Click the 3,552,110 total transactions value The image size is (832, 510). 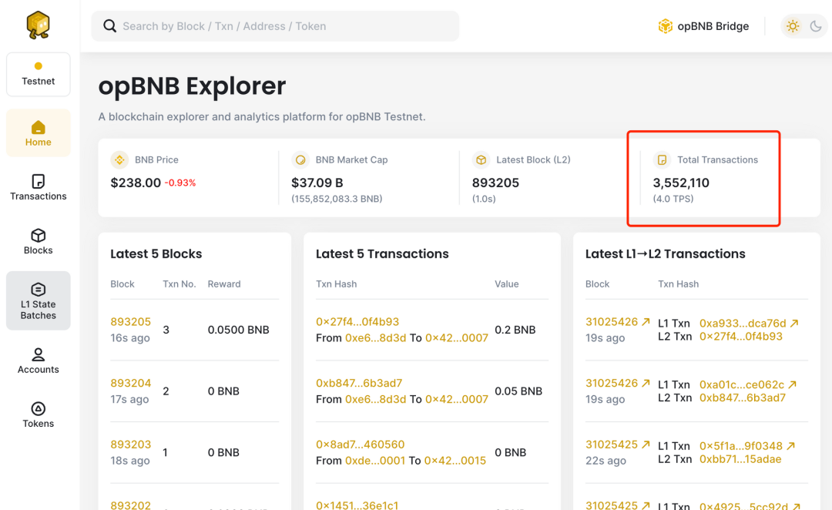[681, 183]
